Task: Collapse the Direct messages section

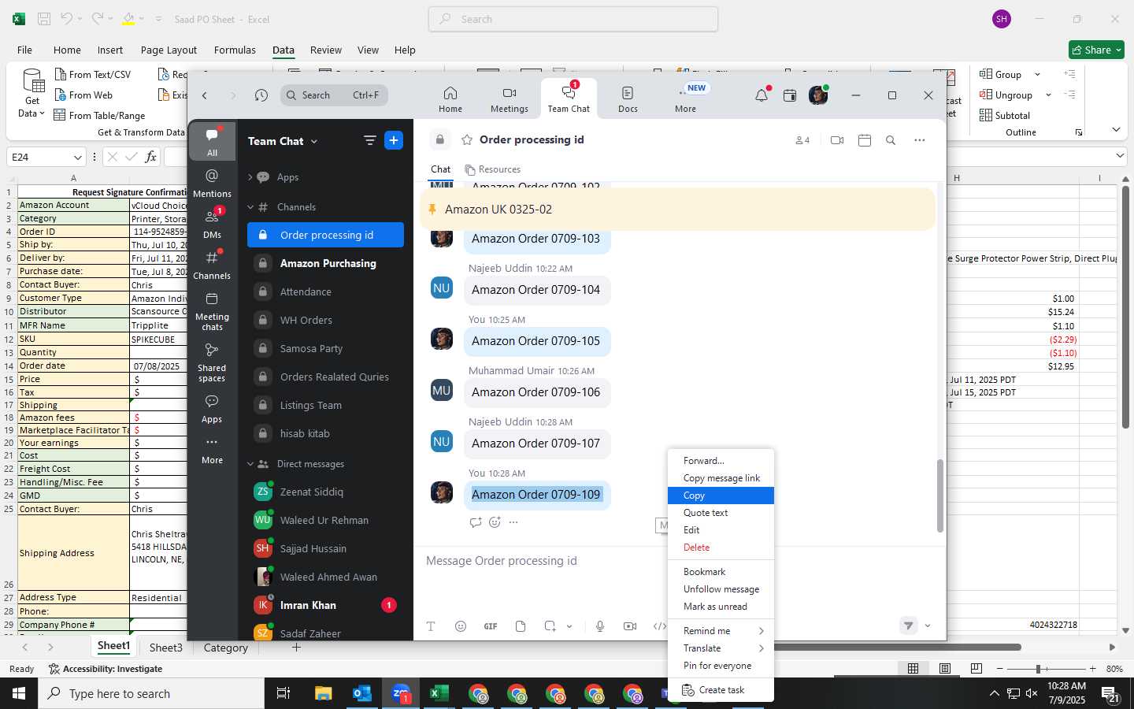Action: point(250,464)
